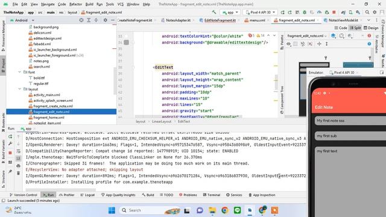Print the Run console output
386x217 pixels.
(x=19, y=166)
